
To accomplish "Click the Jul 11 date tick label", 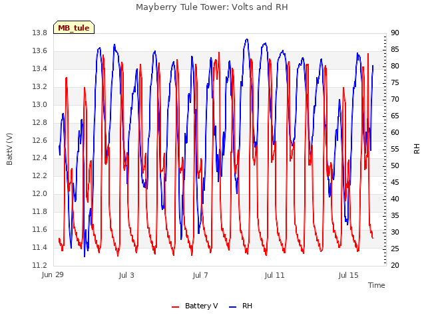I will pos(274,275).
